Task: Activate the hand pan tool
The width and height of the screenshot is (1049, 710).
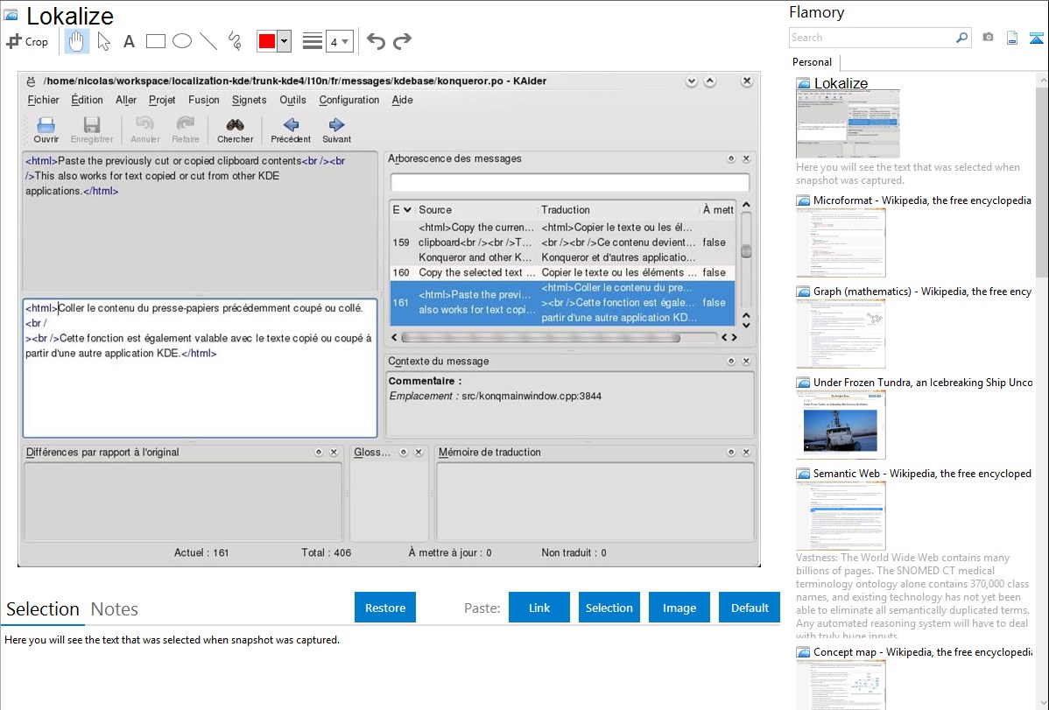Action: pos(77,41)
